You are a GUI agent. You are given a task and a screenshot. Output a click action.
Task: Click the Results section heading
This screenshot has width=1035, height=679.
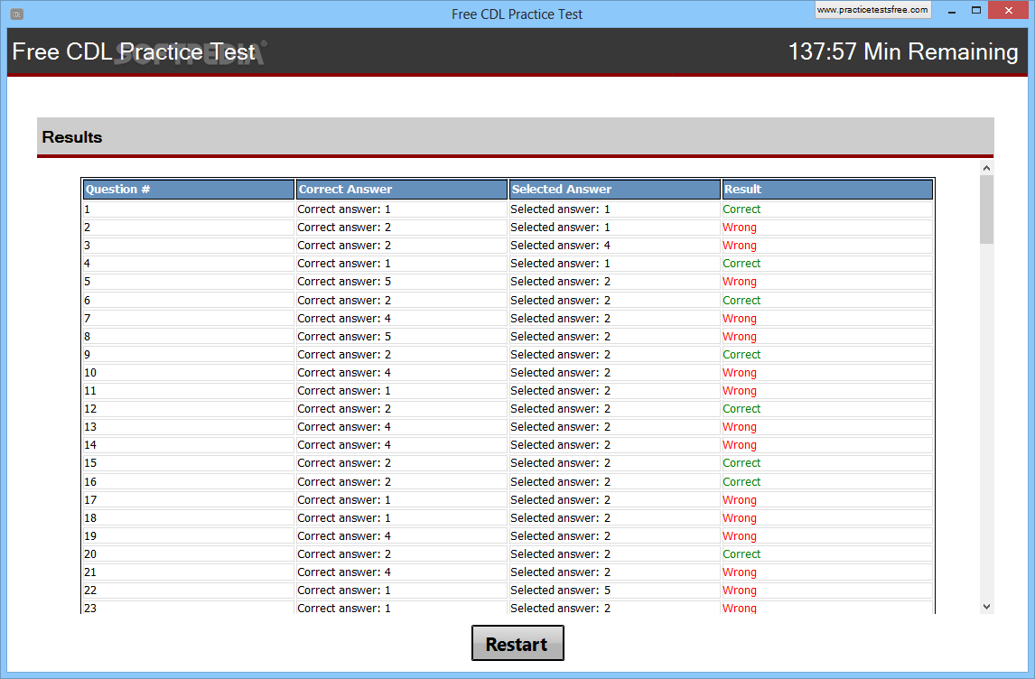tap(72, 137)
